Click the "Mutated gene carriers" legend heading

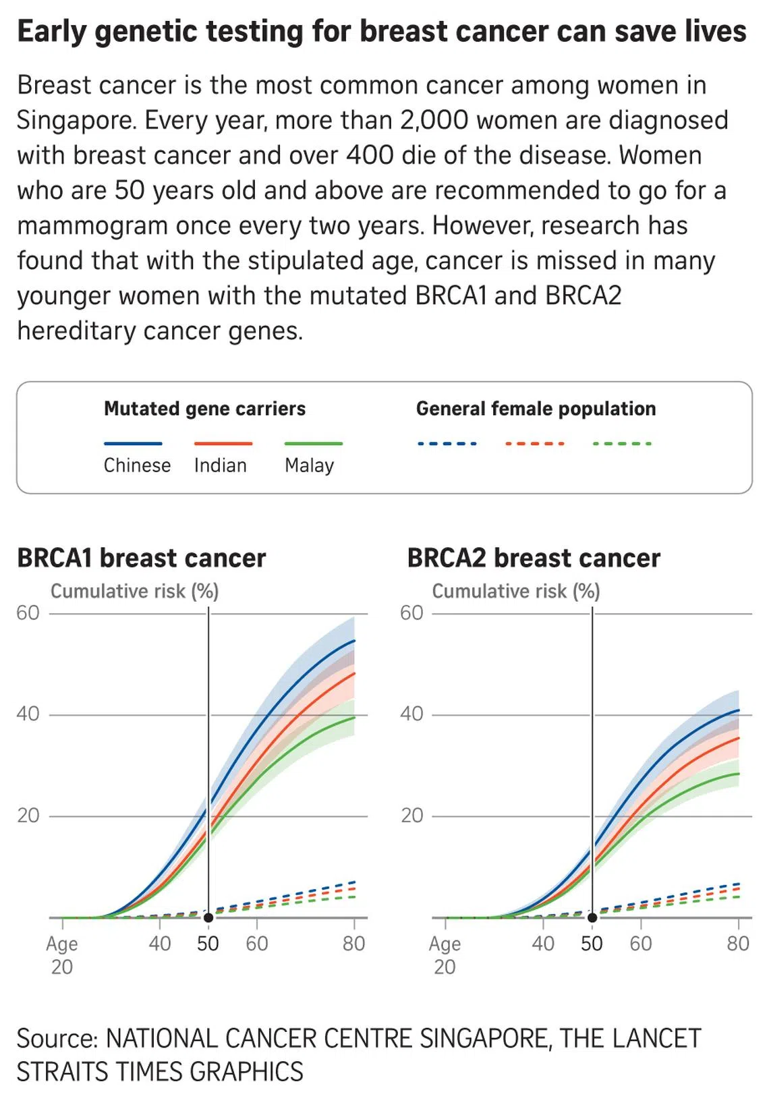tap(204, 409)
